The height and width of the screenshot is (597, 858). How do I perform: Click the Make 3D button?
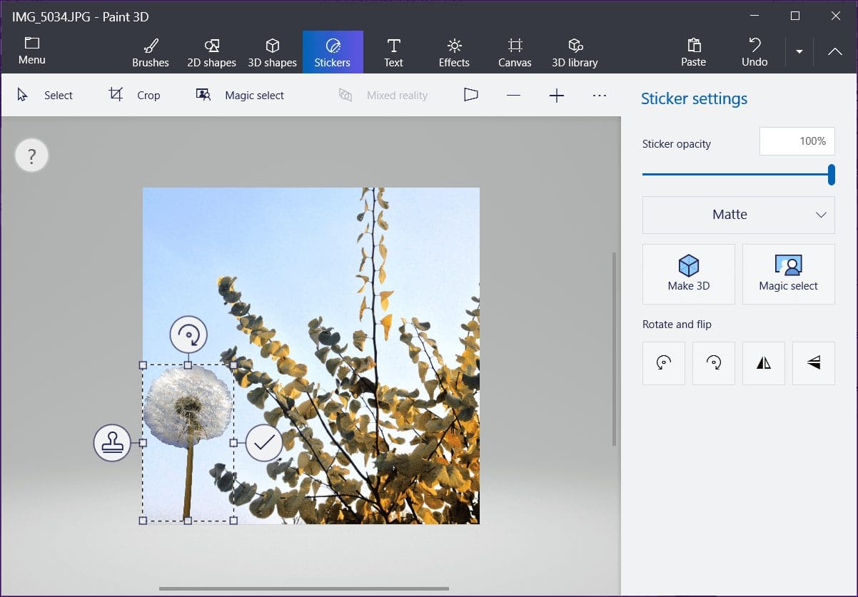coord(689,275)
